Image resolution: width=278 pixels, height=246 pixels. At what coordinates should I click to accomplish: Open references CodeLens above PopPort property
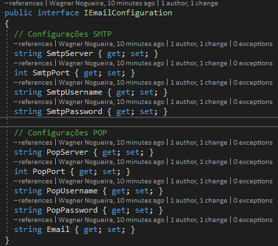pyautogui.click(x=33, y=162)
